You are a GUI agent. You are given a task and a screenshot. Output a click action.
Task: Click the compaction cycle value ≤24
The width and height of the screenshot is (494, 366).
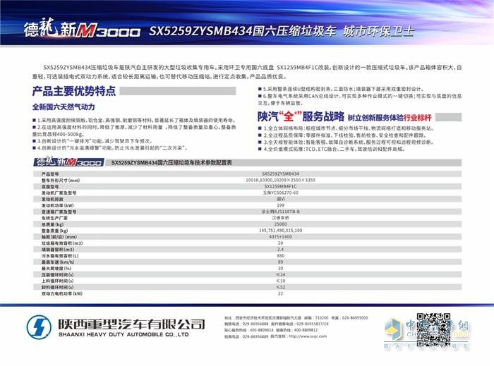(x=280, y=274)
